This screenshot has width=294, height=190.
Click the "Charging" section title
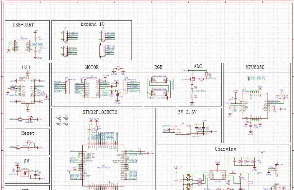tap(225, 149)
